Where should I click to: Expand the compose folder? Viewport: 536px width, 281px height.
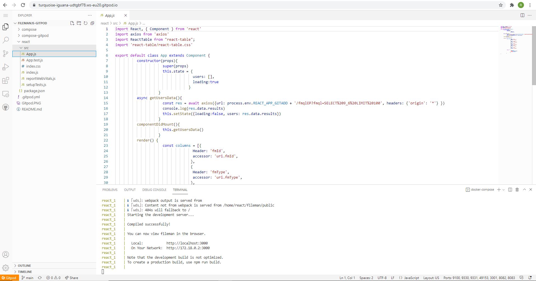coord(29,30)
